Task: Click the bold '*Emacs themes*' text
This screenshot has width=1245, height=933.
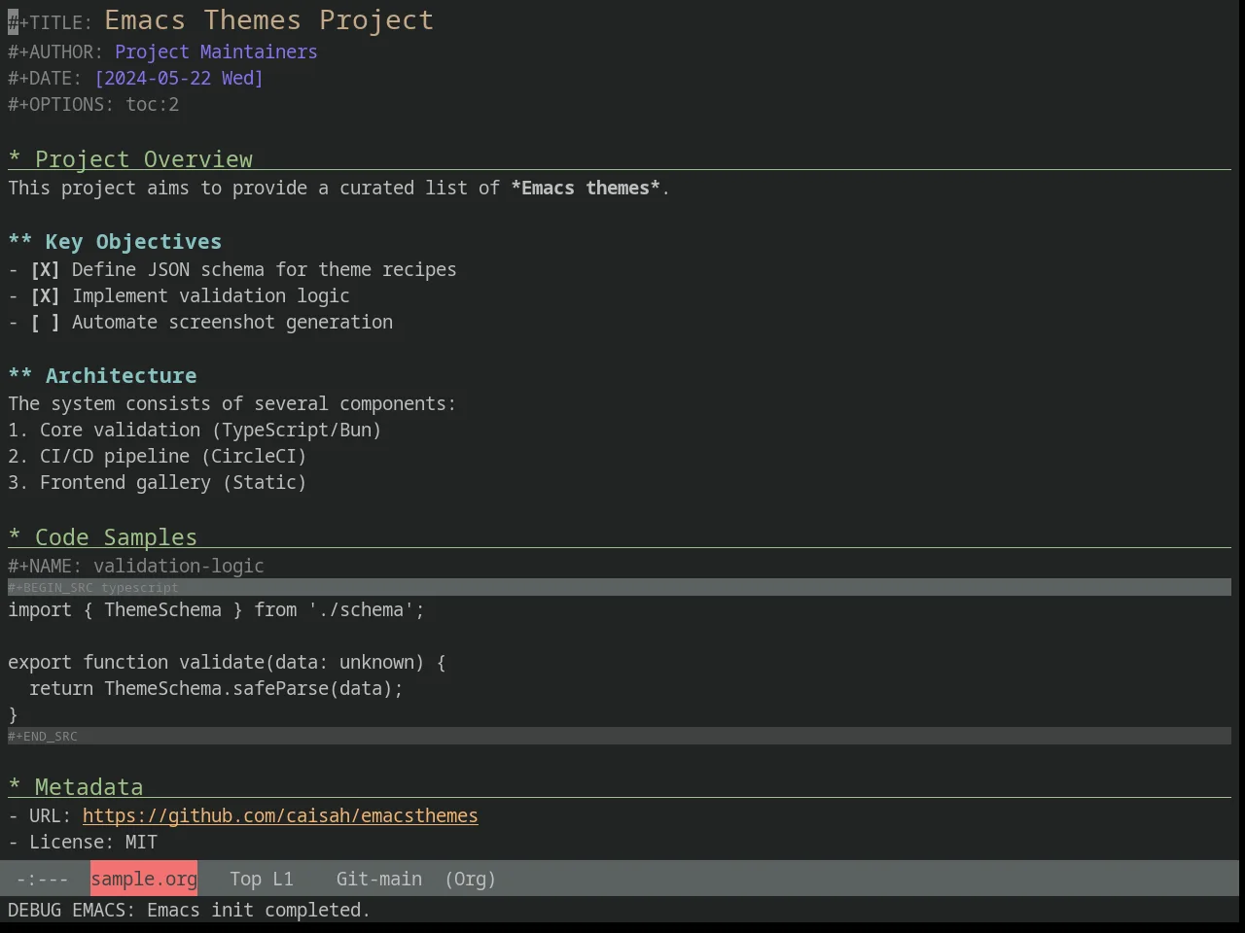Action: (586, 189)
